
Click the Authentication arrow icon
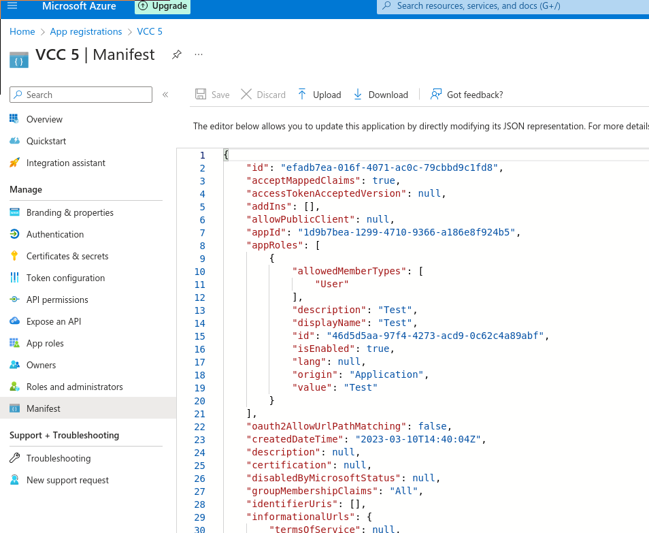14,234
